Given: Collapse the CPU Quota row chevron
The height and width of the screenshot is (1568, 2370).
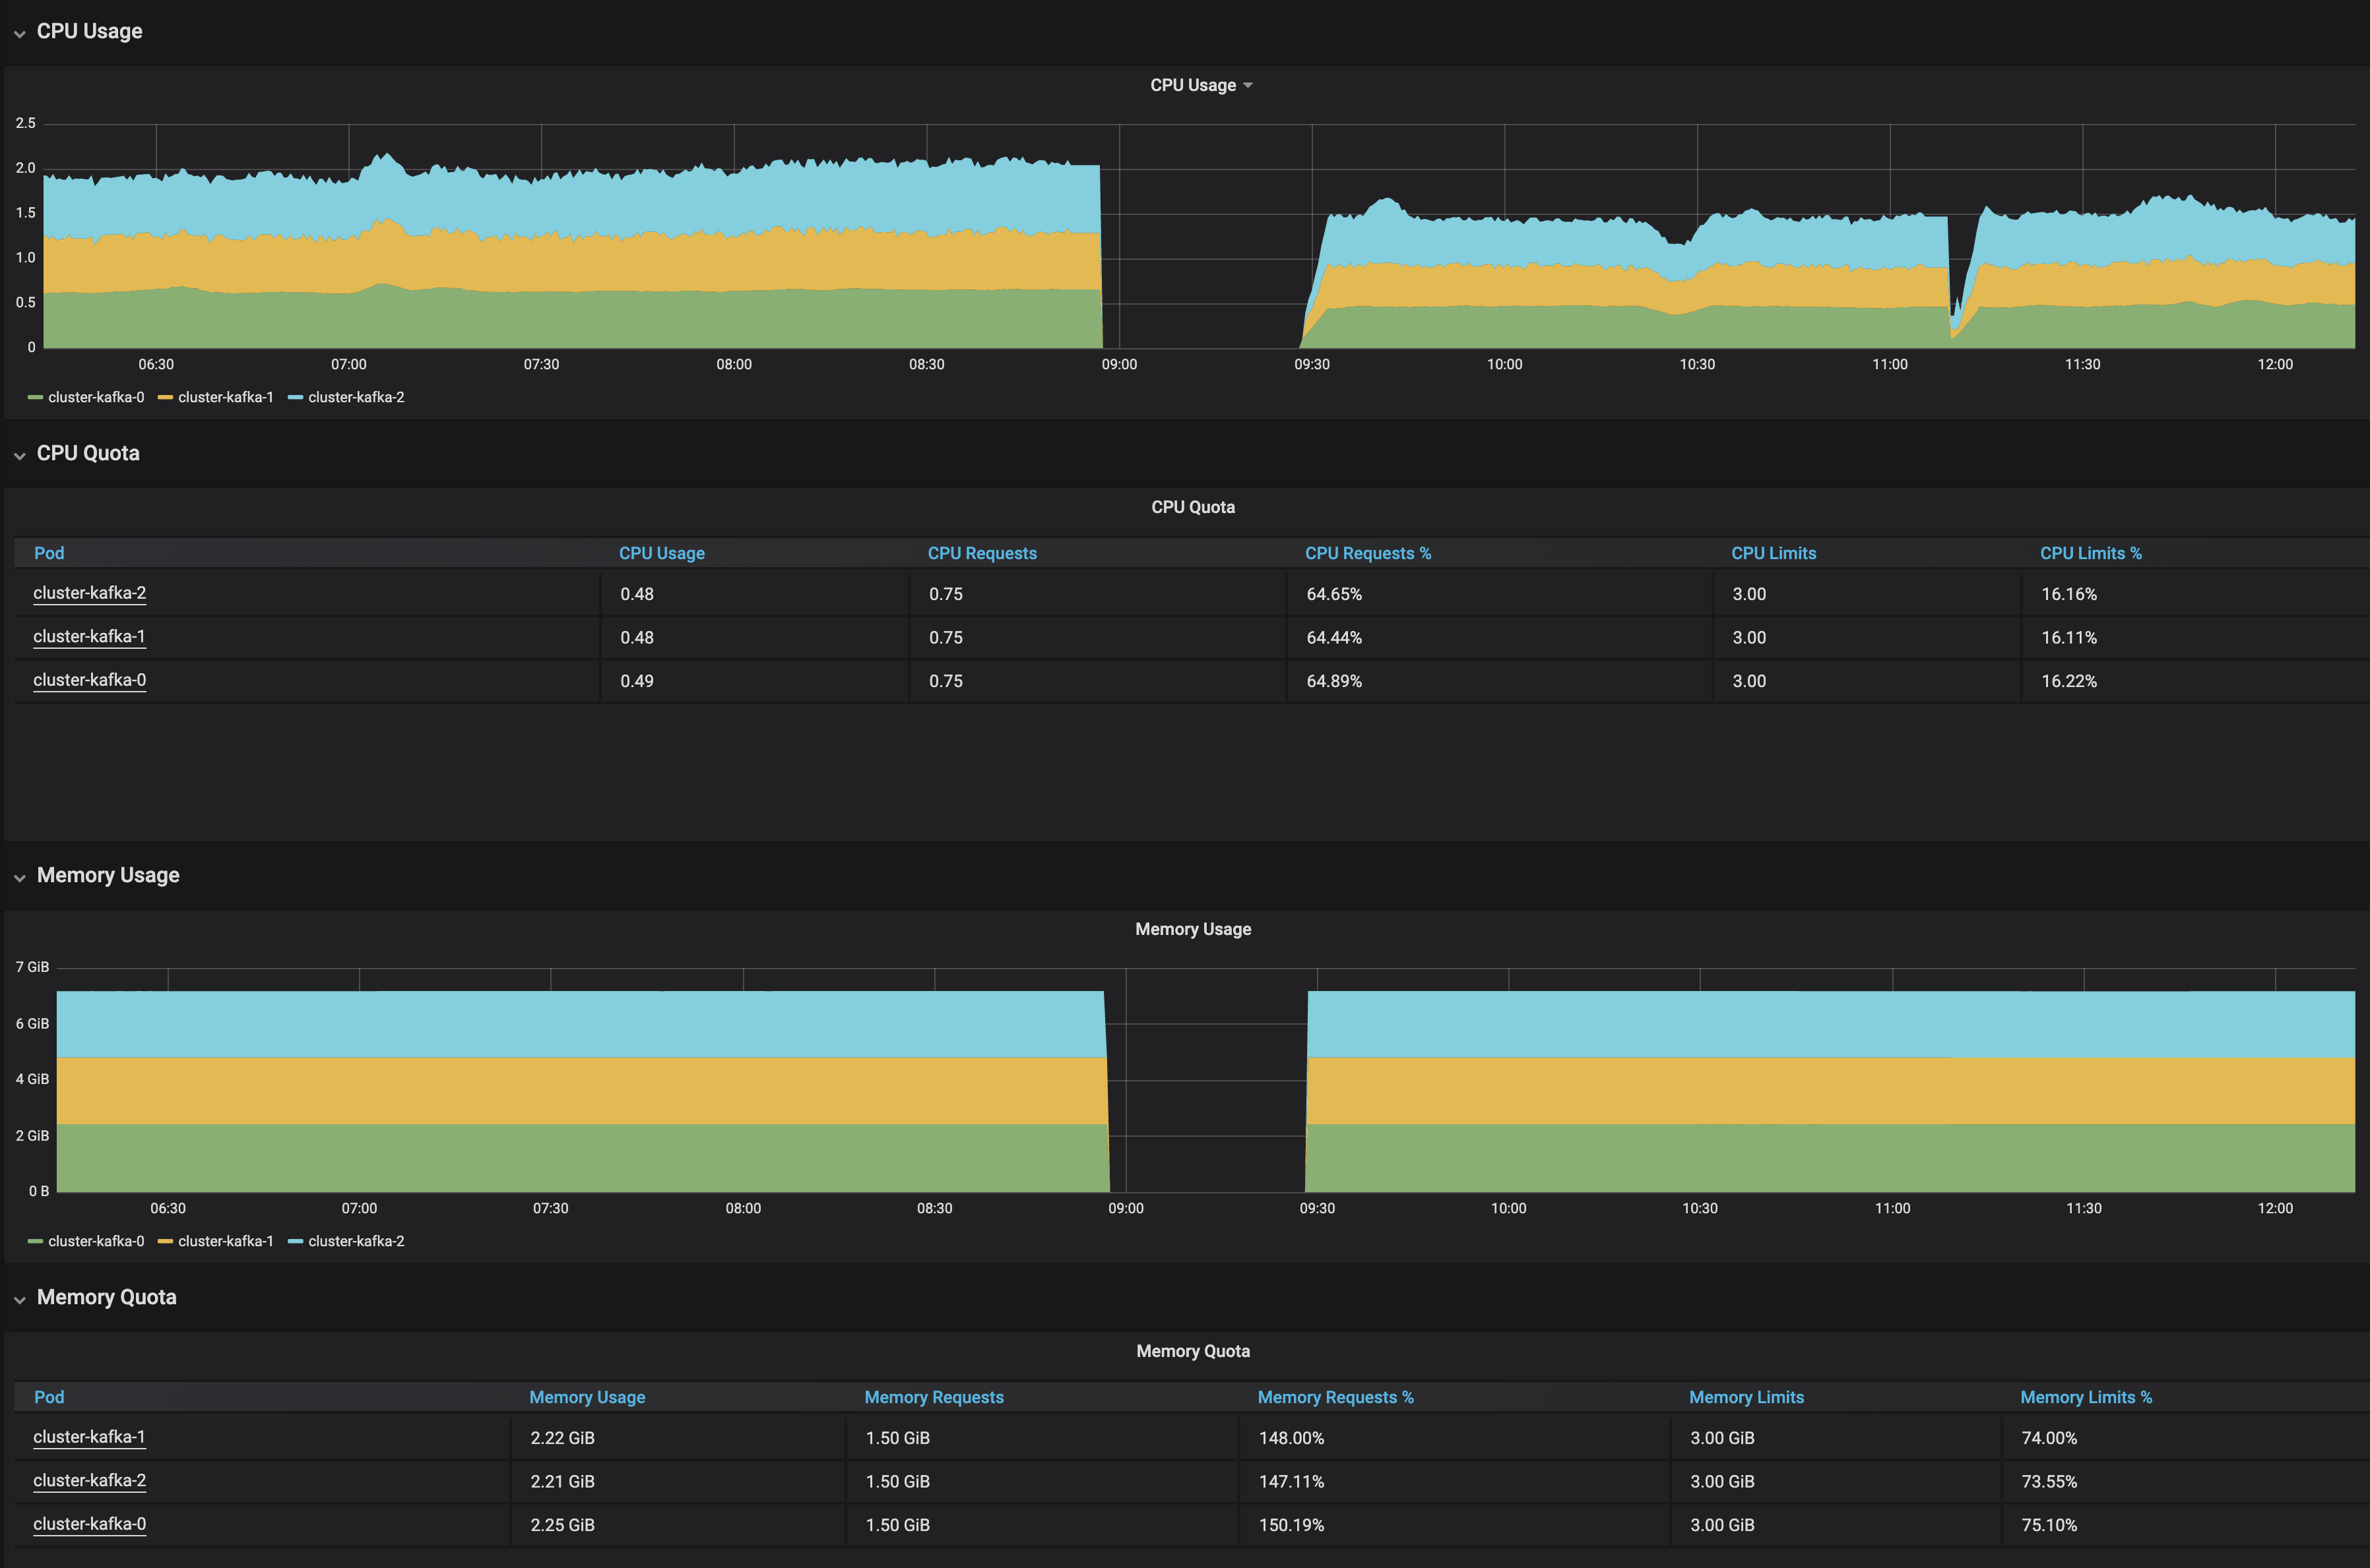Looking at the screenshot, I should point(20,456).
